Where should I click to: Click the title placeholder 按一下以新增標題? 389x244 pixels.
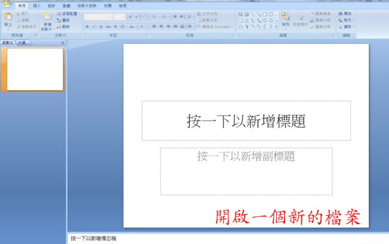tap(246, 121)
